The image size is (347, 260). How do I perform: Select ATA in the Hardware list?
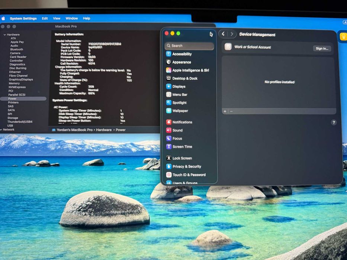click(x=13, y=38)
